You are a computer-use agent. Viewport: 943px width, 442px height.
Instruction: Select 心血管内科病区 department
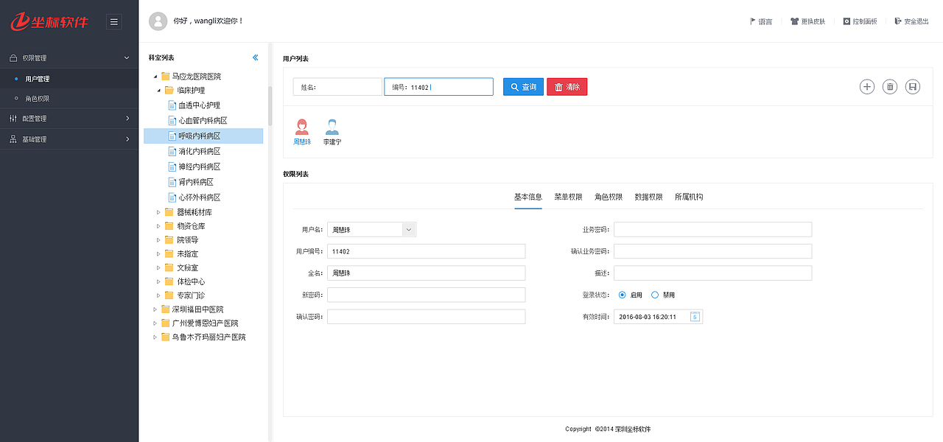click(x=197, y=121)
